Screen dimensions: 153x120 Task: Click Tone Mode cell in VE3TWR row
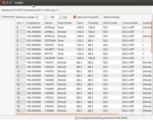coord(66,41)
